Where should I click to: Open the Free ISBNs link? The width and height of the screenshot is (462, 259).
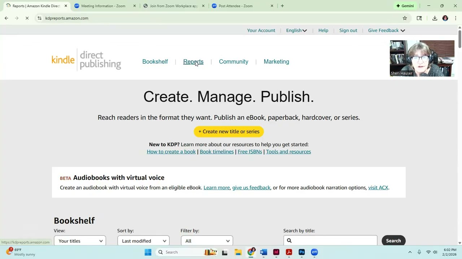250,151
